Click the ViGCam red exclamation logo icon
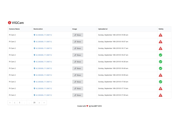Viewport: 179px width, 127px height. (x=10, y=23)
